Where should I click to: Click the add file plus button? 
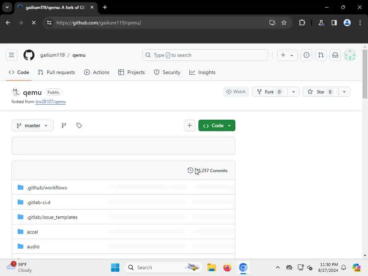click(190, 125)
